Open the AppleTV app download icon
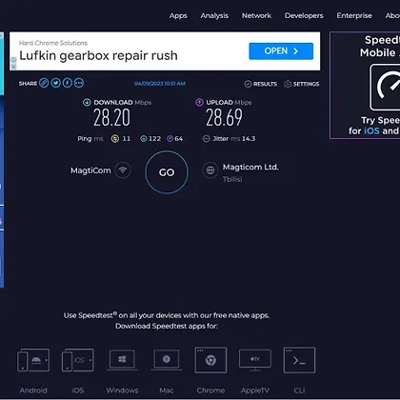400x400 pixels. pyautogui.click(x=255, y=360)
